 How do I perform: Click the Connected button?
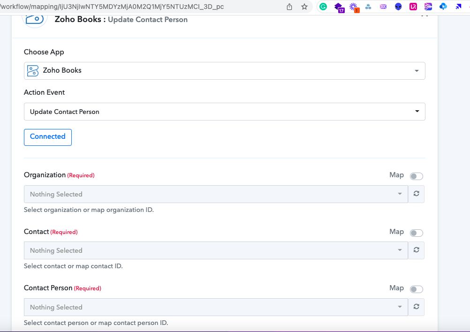[48, 137]
